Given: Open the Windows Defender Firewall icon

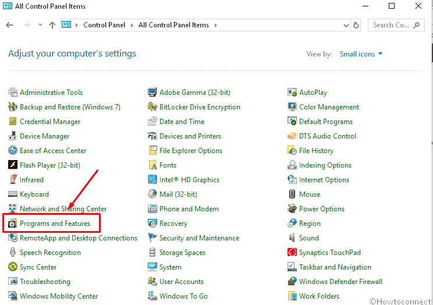Looking at the screenshot, I should [x=292, y=281].
